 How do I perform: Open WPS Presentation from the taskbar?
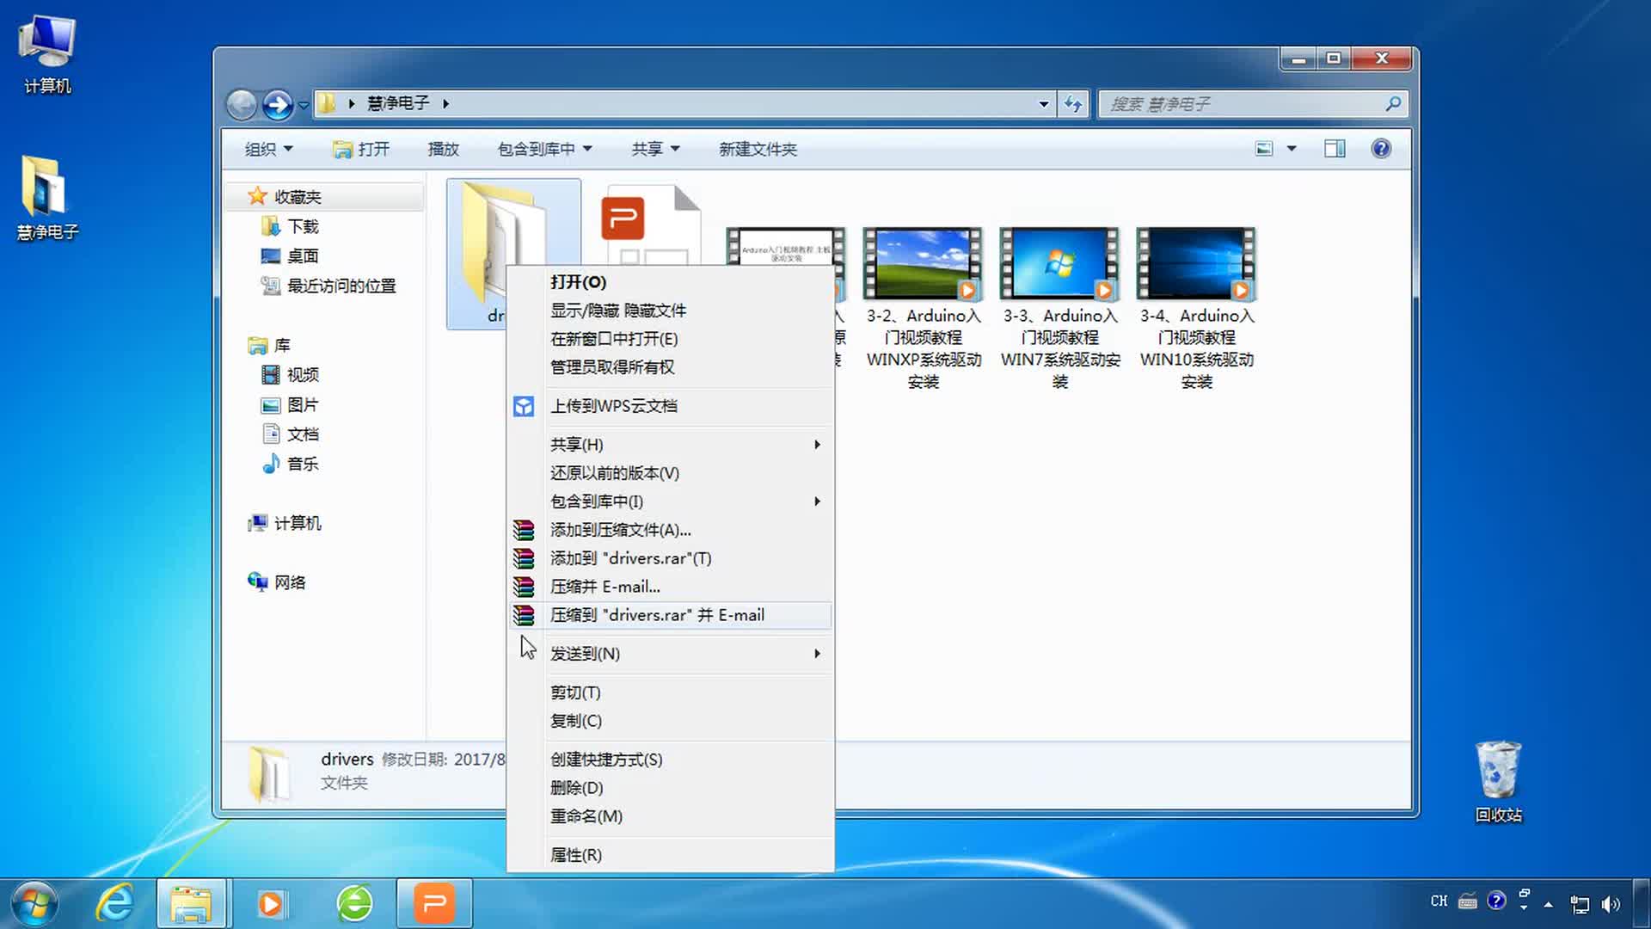click(x=434, y=904)
